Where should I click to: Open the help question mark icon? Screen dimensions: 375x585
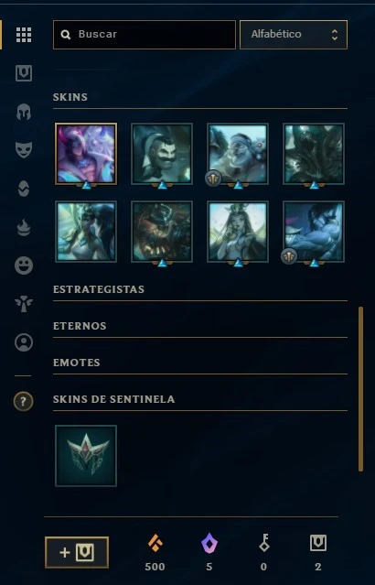pyautogui.click(x=24, y=401)
